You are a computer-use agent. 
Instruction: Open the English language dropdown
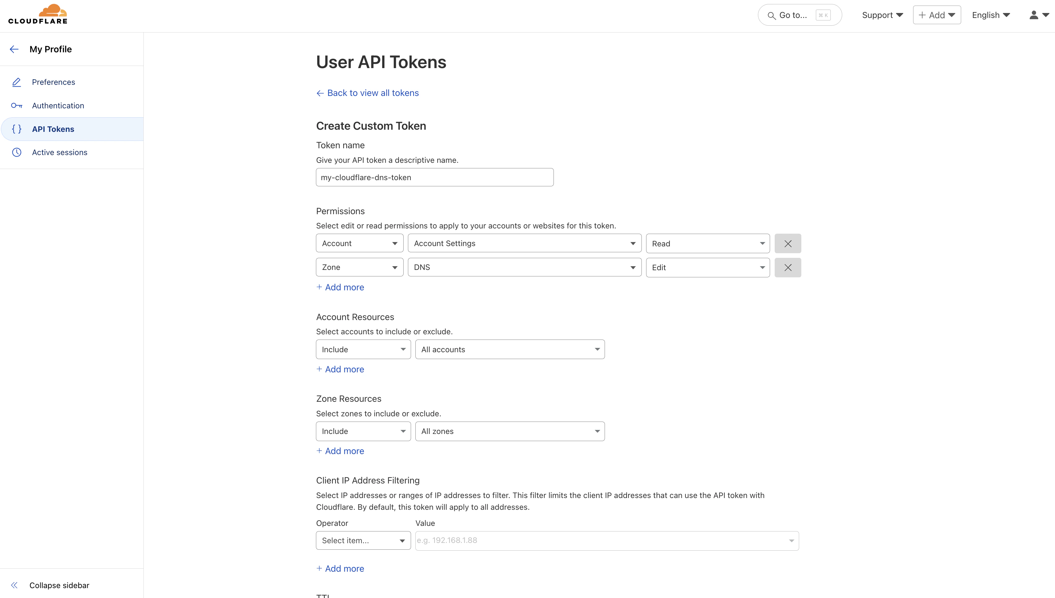(x=991, y=15)
